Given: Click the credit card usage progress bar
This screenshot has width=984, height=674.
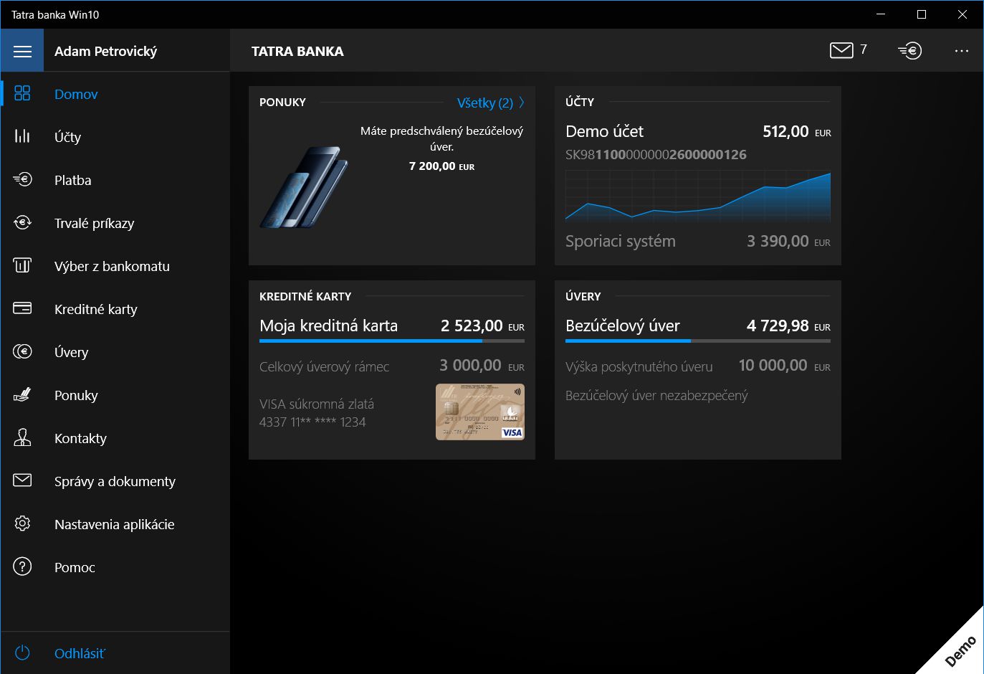Looking at the screenshot, I should (392, 341).
